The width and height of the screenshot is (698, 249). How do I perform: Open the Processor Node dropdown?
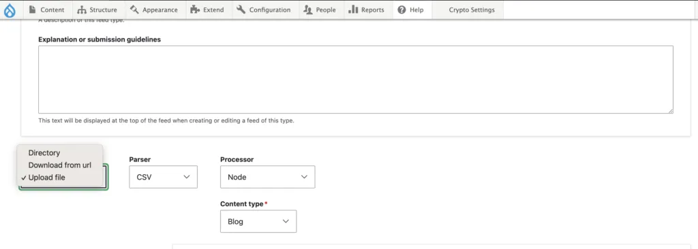point(267,177)
